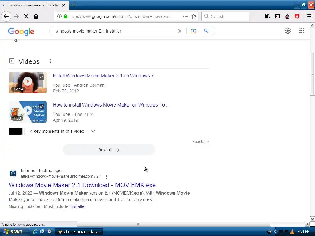Click the VLC cone tray icon
The height and width of the screenshot is (236, 315).
(292, 232)
